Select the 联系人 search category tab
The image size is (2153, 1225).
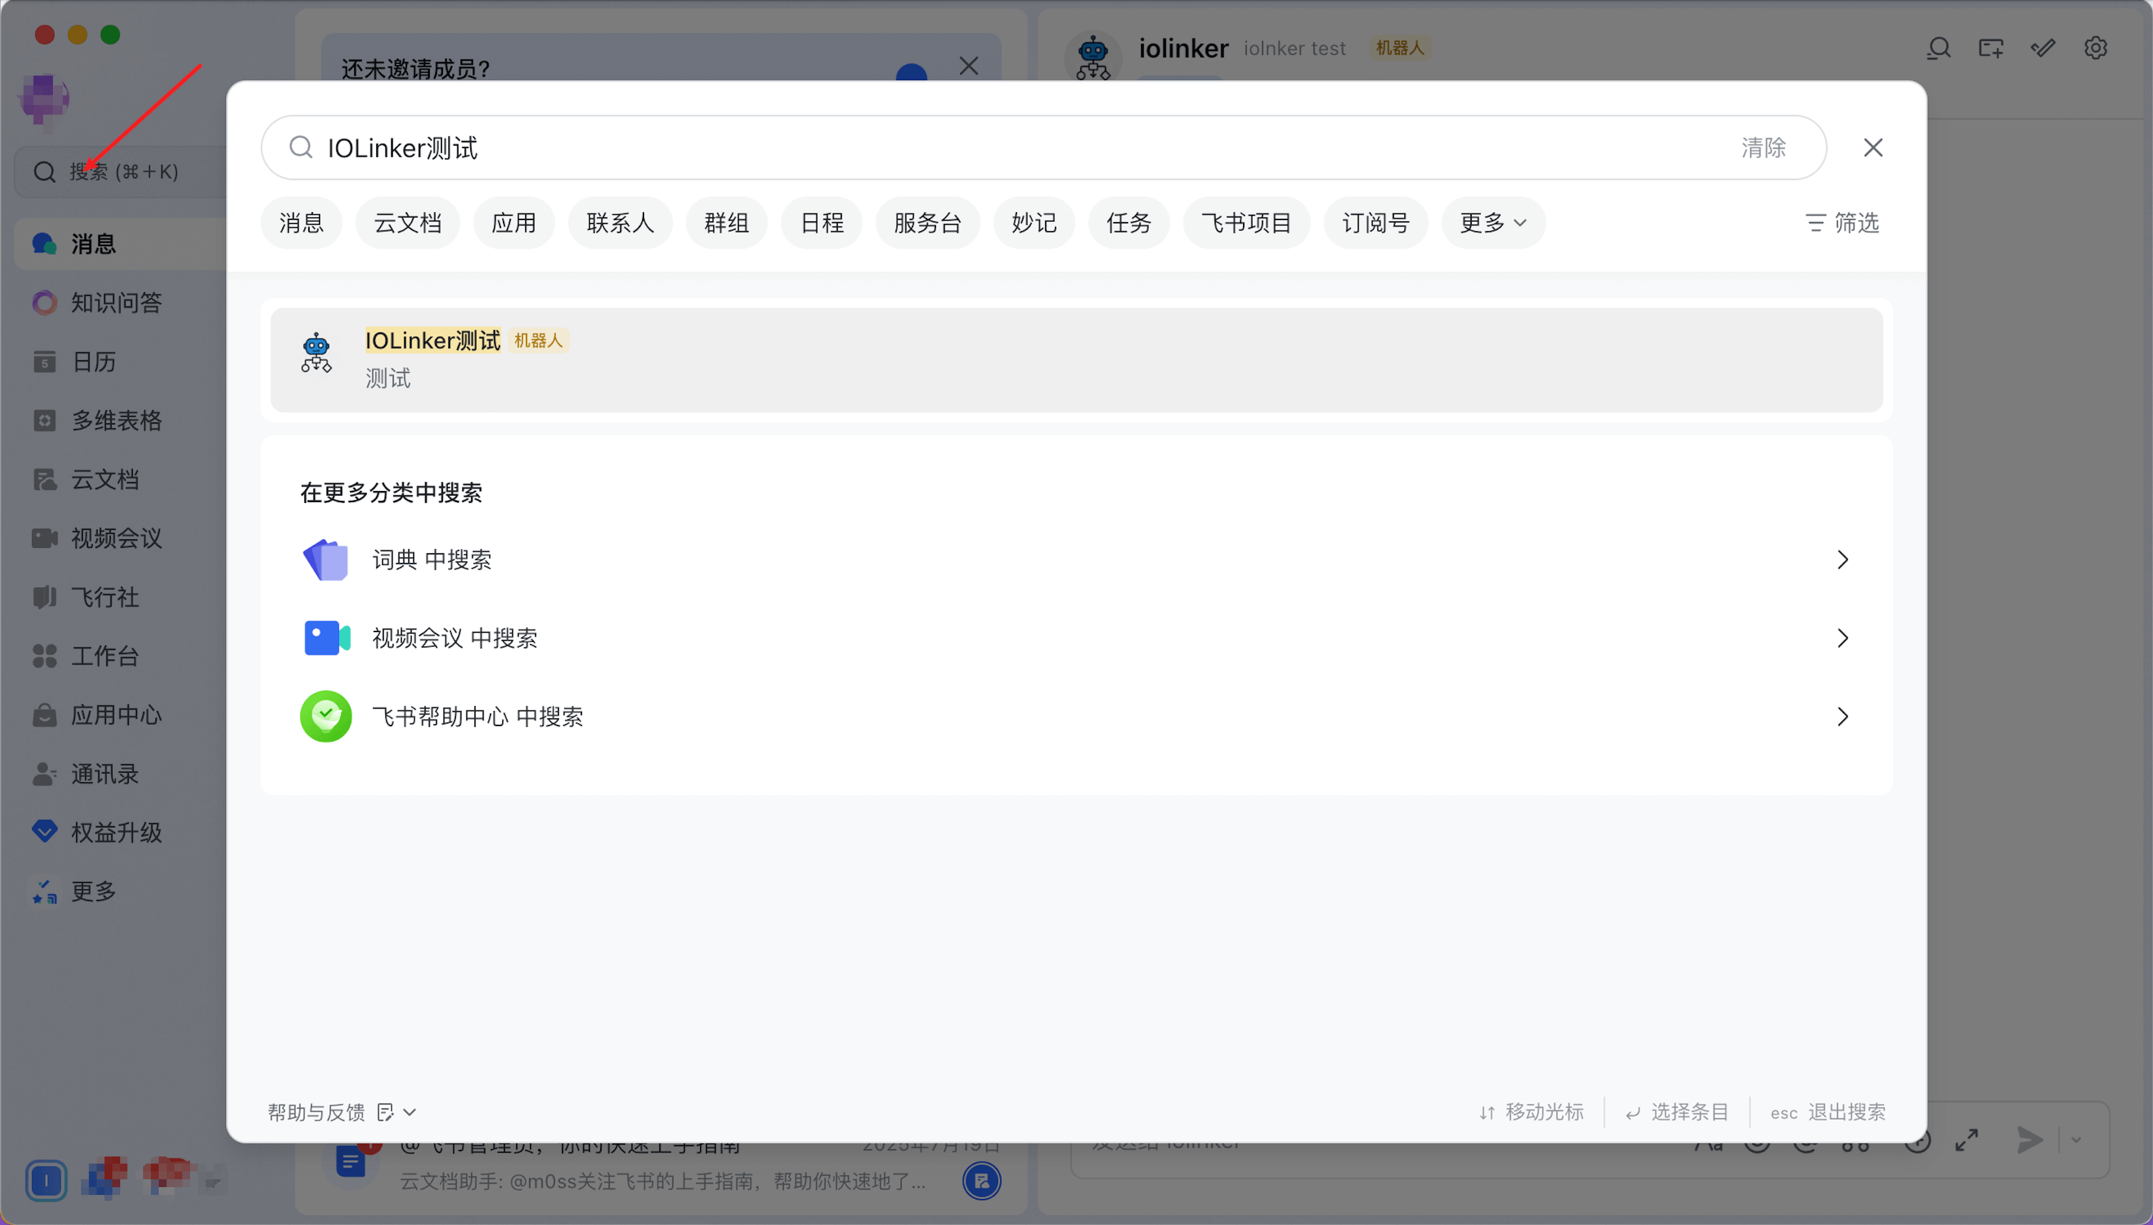[x=619, y=223]
